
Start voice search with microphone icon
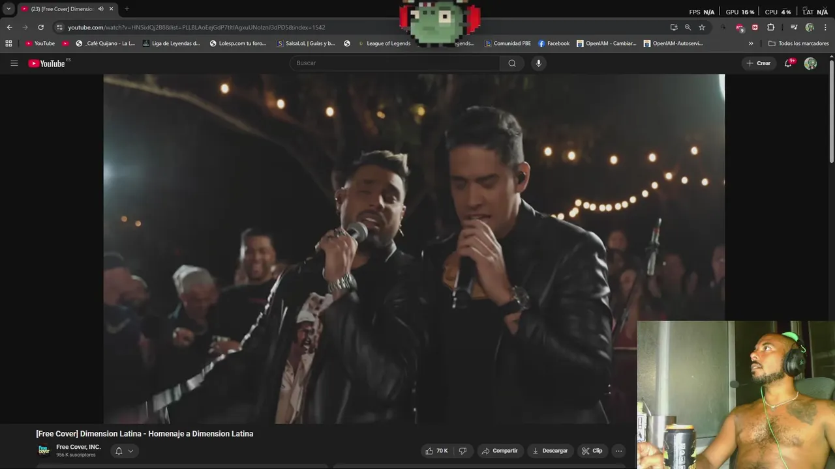point(538,63)
